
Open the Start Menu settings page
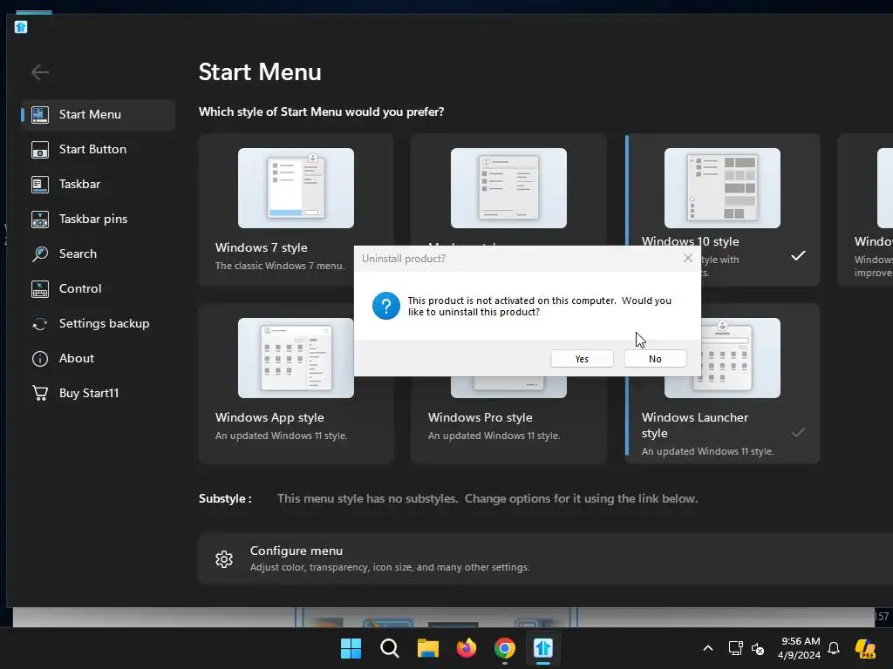coord(98,114)
